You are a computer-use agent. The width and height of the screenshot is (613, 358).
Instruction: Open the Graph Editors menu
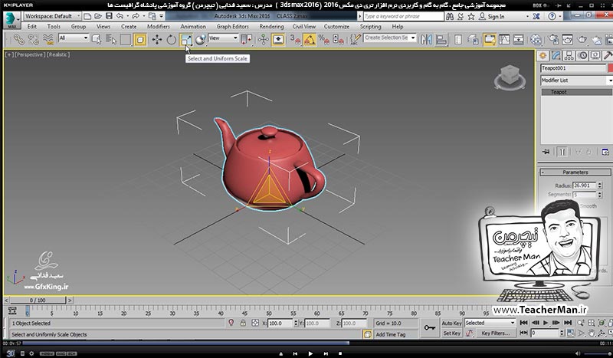click(233, 27)
